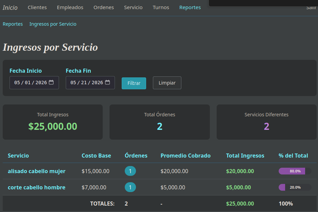Image resolution: width=318 pixels, height=212 pixels.
Task: Open the Empleados section
Action: click(x=70, y=7)
